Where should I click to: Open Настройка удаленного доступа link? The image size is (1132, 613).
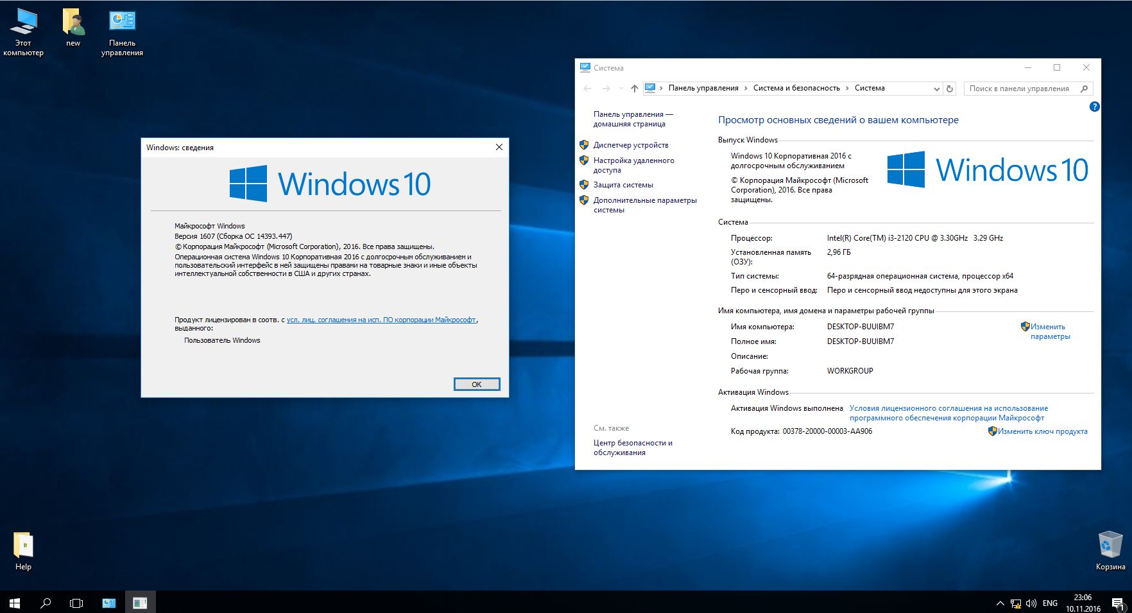pos(633,165)
